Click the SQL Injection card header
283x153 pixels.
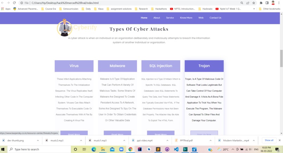point(160,66)
